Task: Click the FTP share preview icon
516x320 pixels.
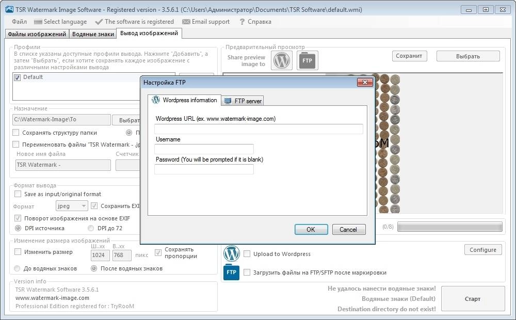Action: point(308,60)
